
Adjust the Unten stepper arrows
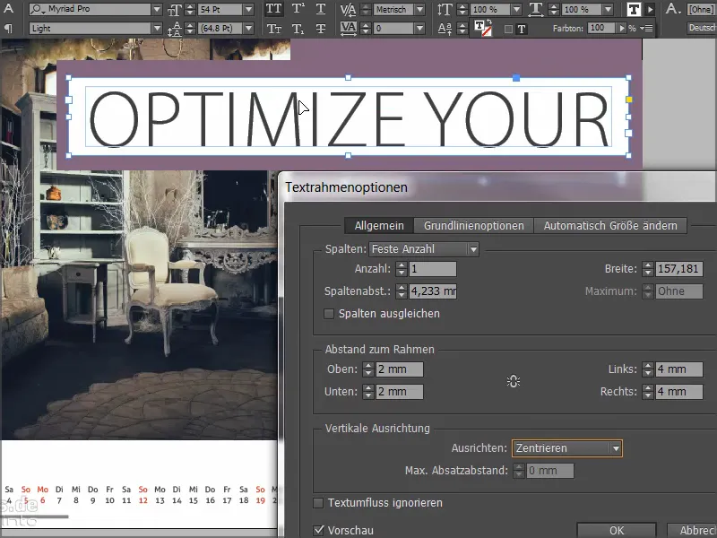point(368,392)
